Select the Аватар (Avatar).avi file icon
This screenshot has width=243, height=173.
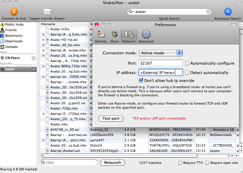pos(47,151)
